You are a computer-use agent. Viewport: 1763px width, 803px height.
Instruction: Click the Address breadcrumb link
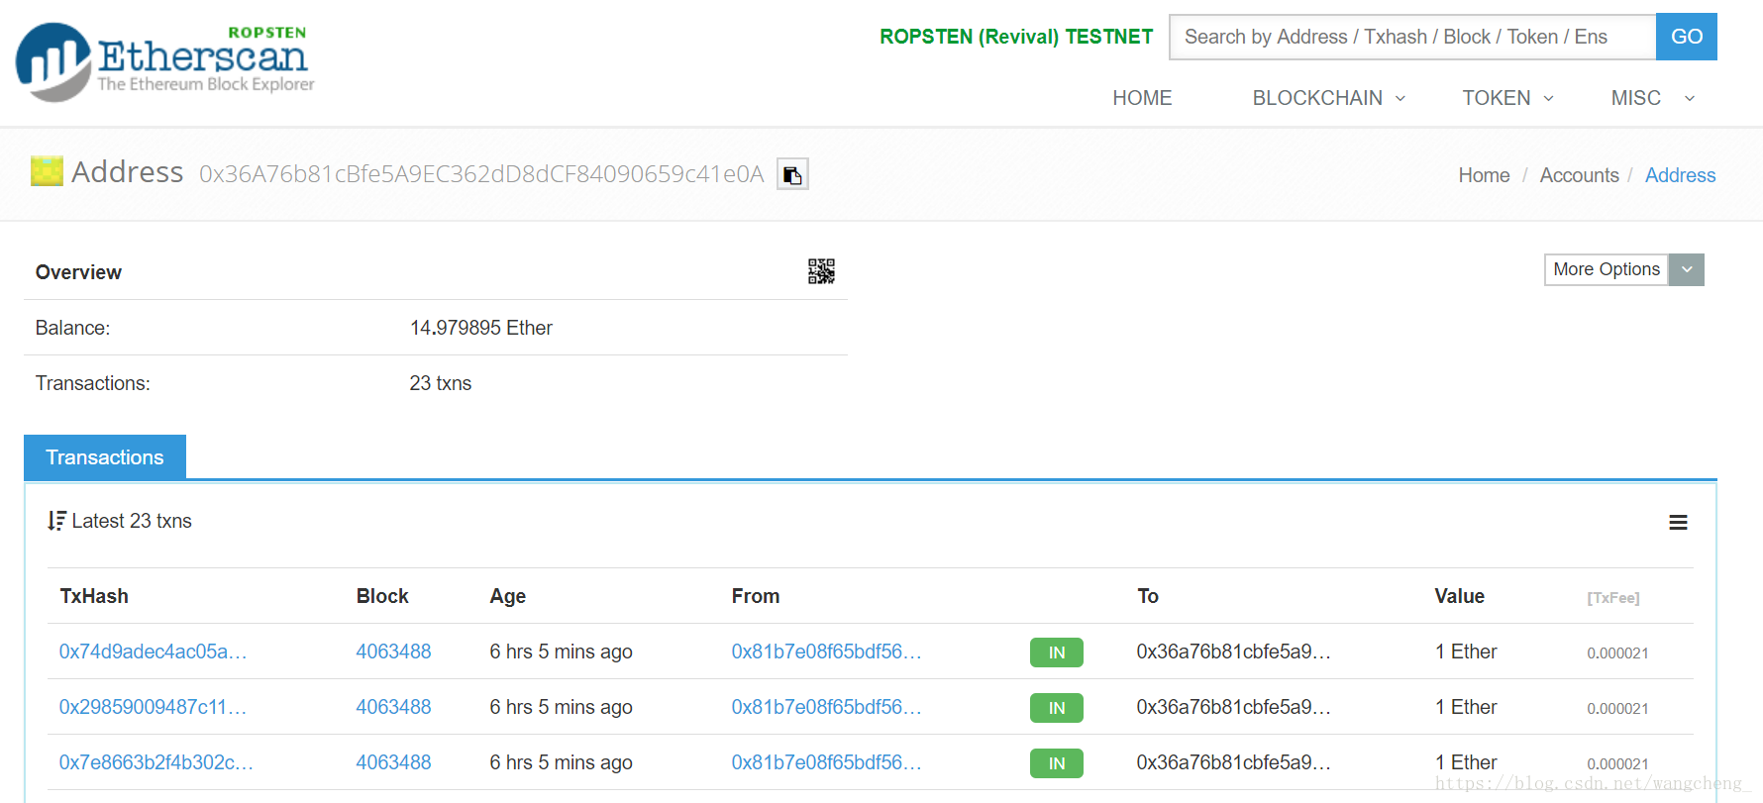tap(1680, 175)
